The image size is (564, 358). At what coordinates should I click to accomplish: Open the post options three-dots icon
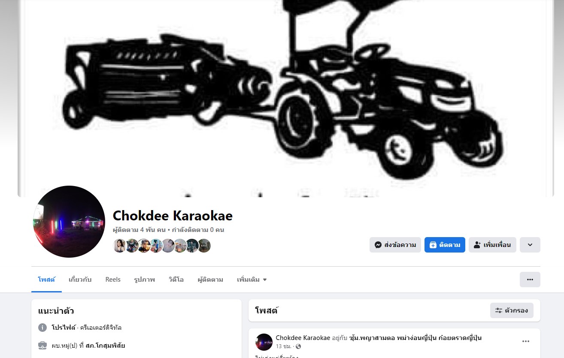point(526,341)
